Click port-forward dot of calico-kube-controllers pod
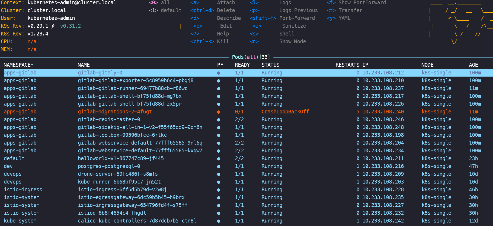The image size is (493, 226). [x=218, y=221]
